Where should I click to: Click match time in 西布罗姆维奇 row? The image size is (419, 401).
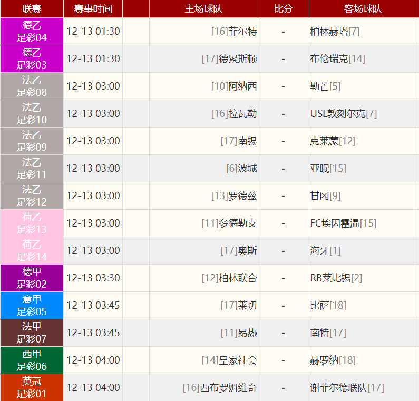click(93, 387)
